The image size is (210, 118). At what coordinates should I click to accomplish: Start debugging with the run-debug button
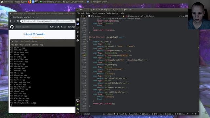78,109
